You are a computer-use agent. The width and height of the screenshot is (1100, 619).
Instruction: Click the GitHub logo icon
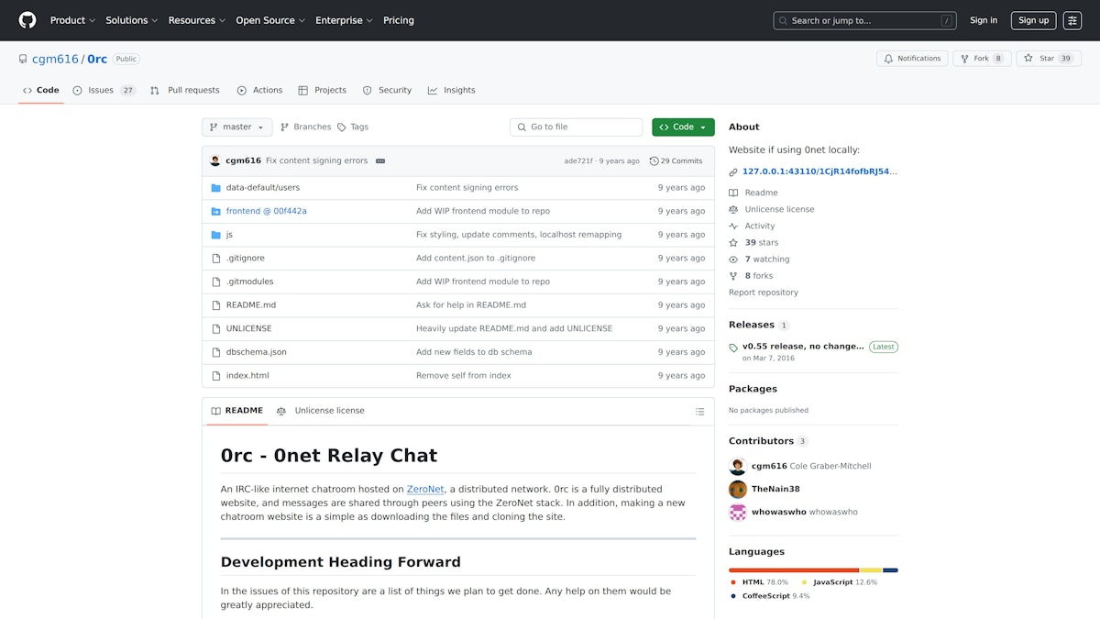tap(27, 20)
